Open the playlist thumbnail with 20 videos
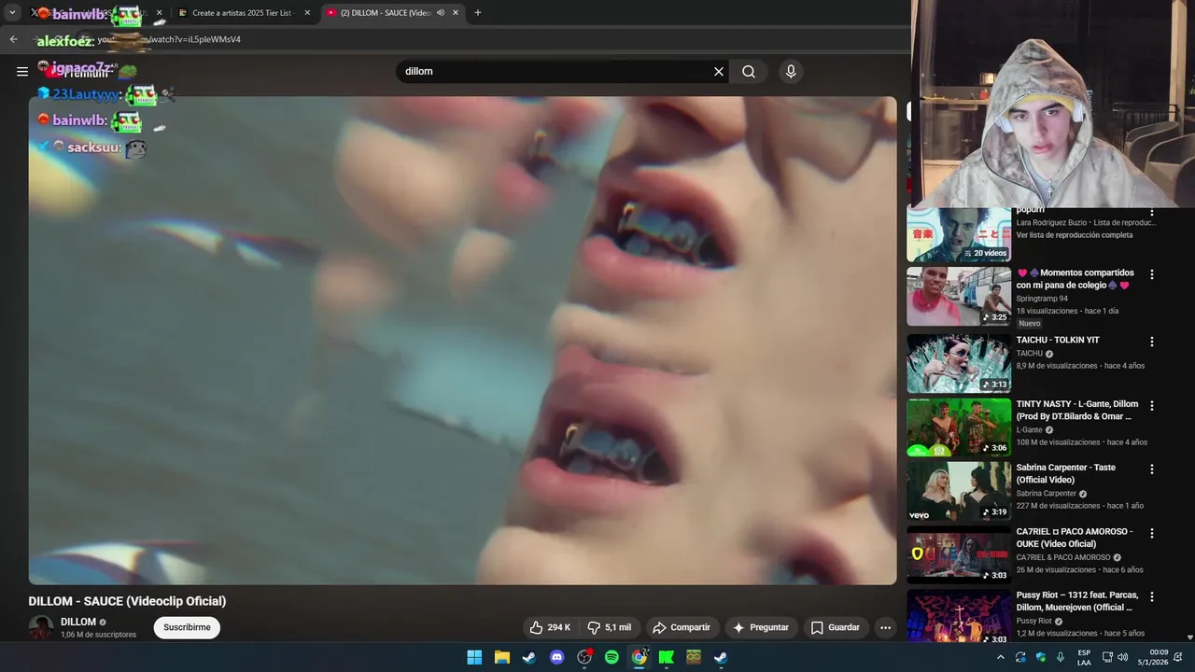 click(959, 234)
